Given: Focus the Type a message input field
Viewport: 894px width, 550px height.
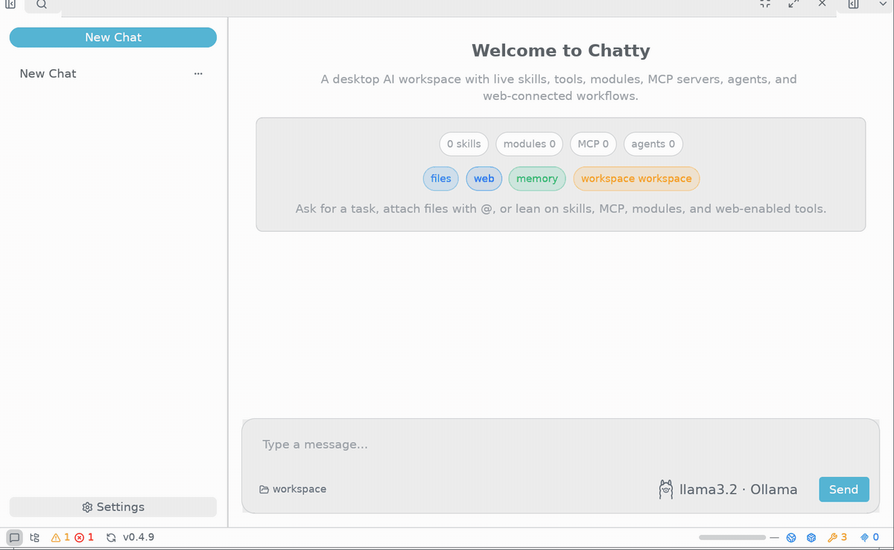Looking at the screenshot, I should click(561, 444).
